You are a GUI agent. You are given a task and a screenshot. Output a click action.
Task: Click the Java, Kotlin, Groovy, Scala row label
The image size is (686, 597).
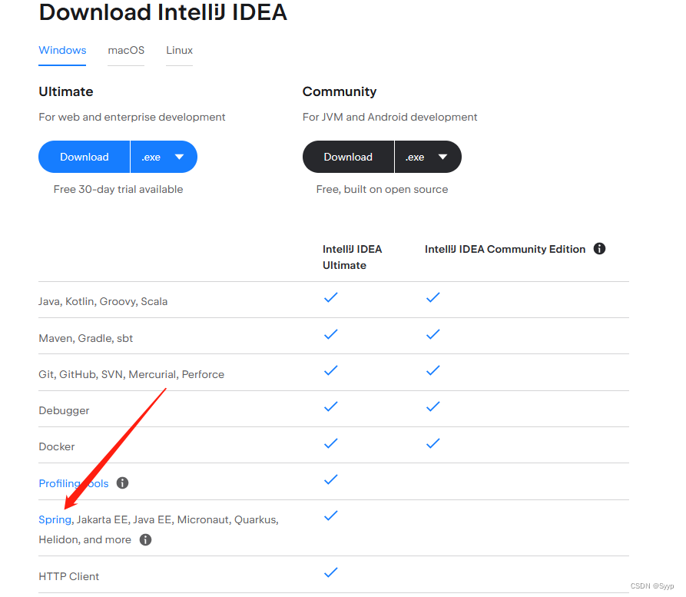click(103, 301)
